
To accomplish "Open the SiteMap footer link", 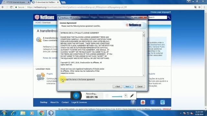I will coord(44,102).
